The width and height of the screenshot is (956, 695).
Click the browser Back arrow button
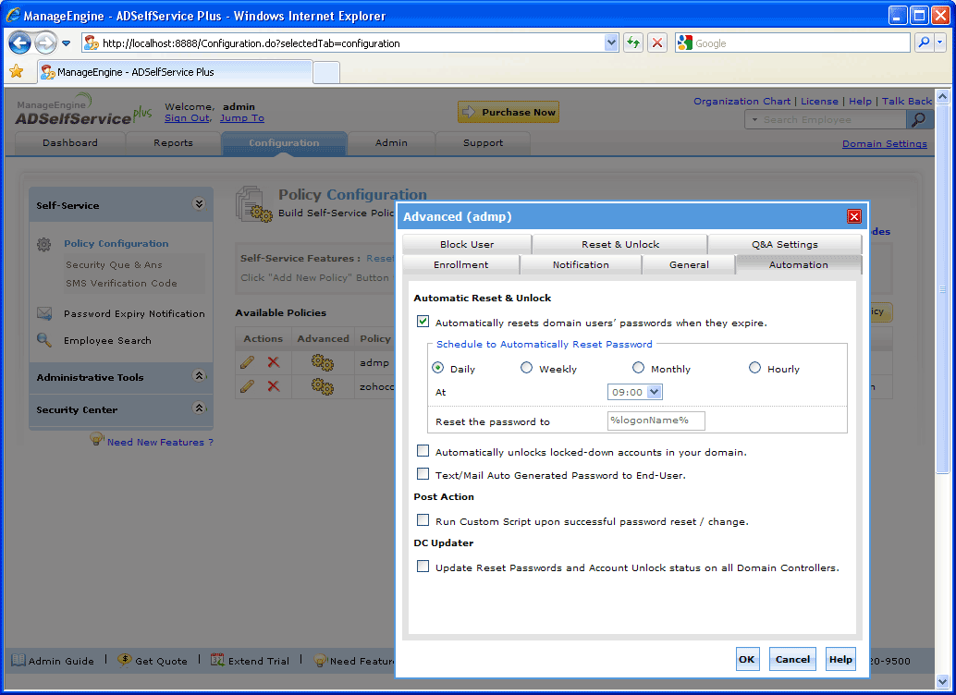tap(19, 43)
